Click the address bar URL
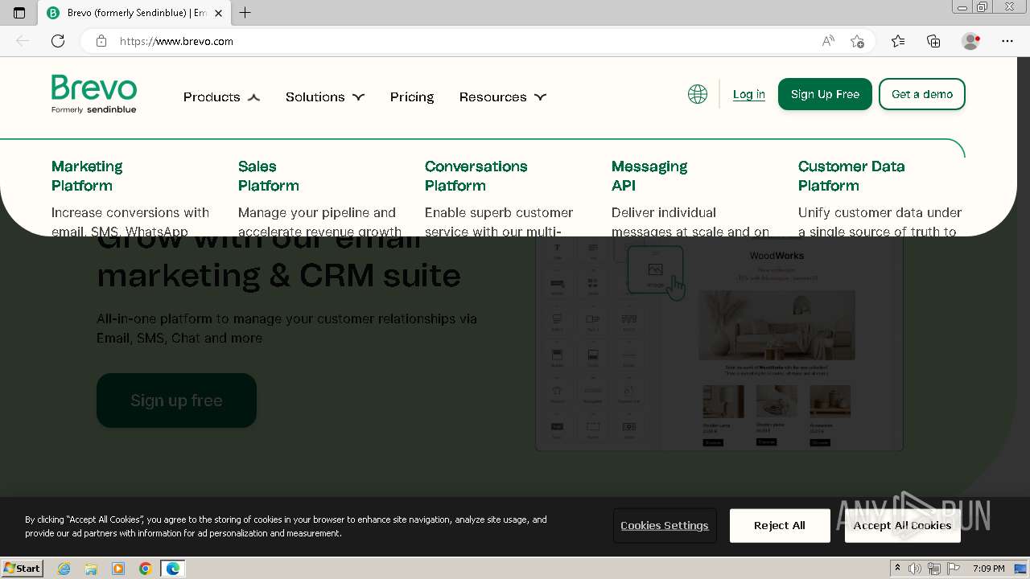 (176, 41)
